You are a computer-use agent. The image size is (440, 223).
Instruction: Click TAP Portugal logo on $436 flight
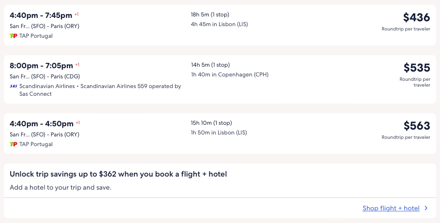pos(14,36)
